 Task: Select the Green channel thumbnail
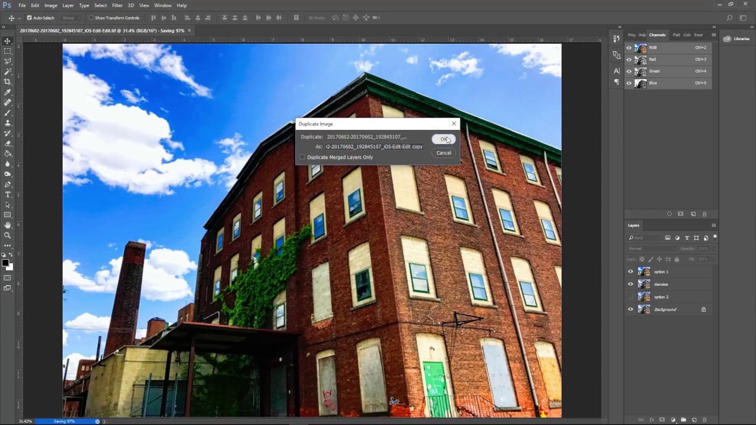[641, 71]
